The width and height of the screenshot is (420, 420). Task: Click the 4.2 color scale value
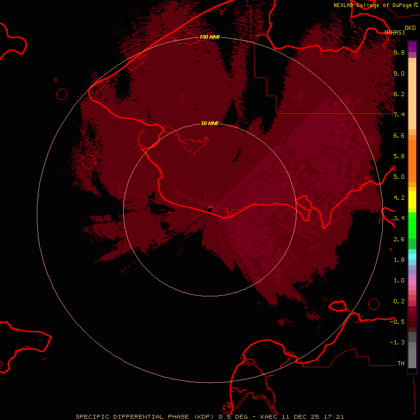click(399, 198)
